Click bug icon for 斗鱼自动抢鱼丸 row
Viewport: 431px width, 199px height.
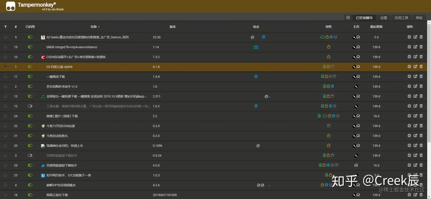[409, 136]
